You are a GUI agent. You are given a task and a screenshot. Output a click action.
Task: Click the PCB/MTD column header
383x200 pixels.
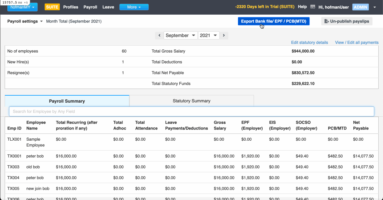pyautogui.click(x=338, y=128)
